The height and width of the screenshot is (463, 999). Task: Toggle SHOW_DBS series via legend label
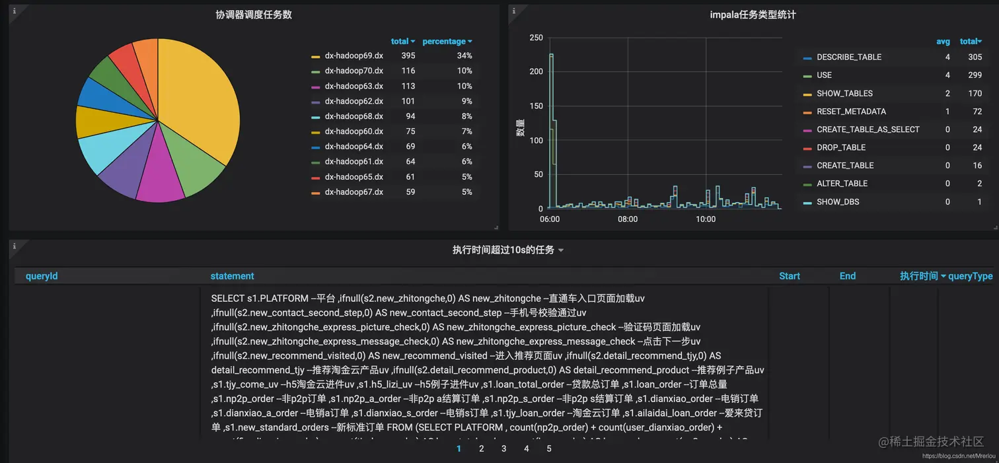pyautogui.click(x=838, y=201)
